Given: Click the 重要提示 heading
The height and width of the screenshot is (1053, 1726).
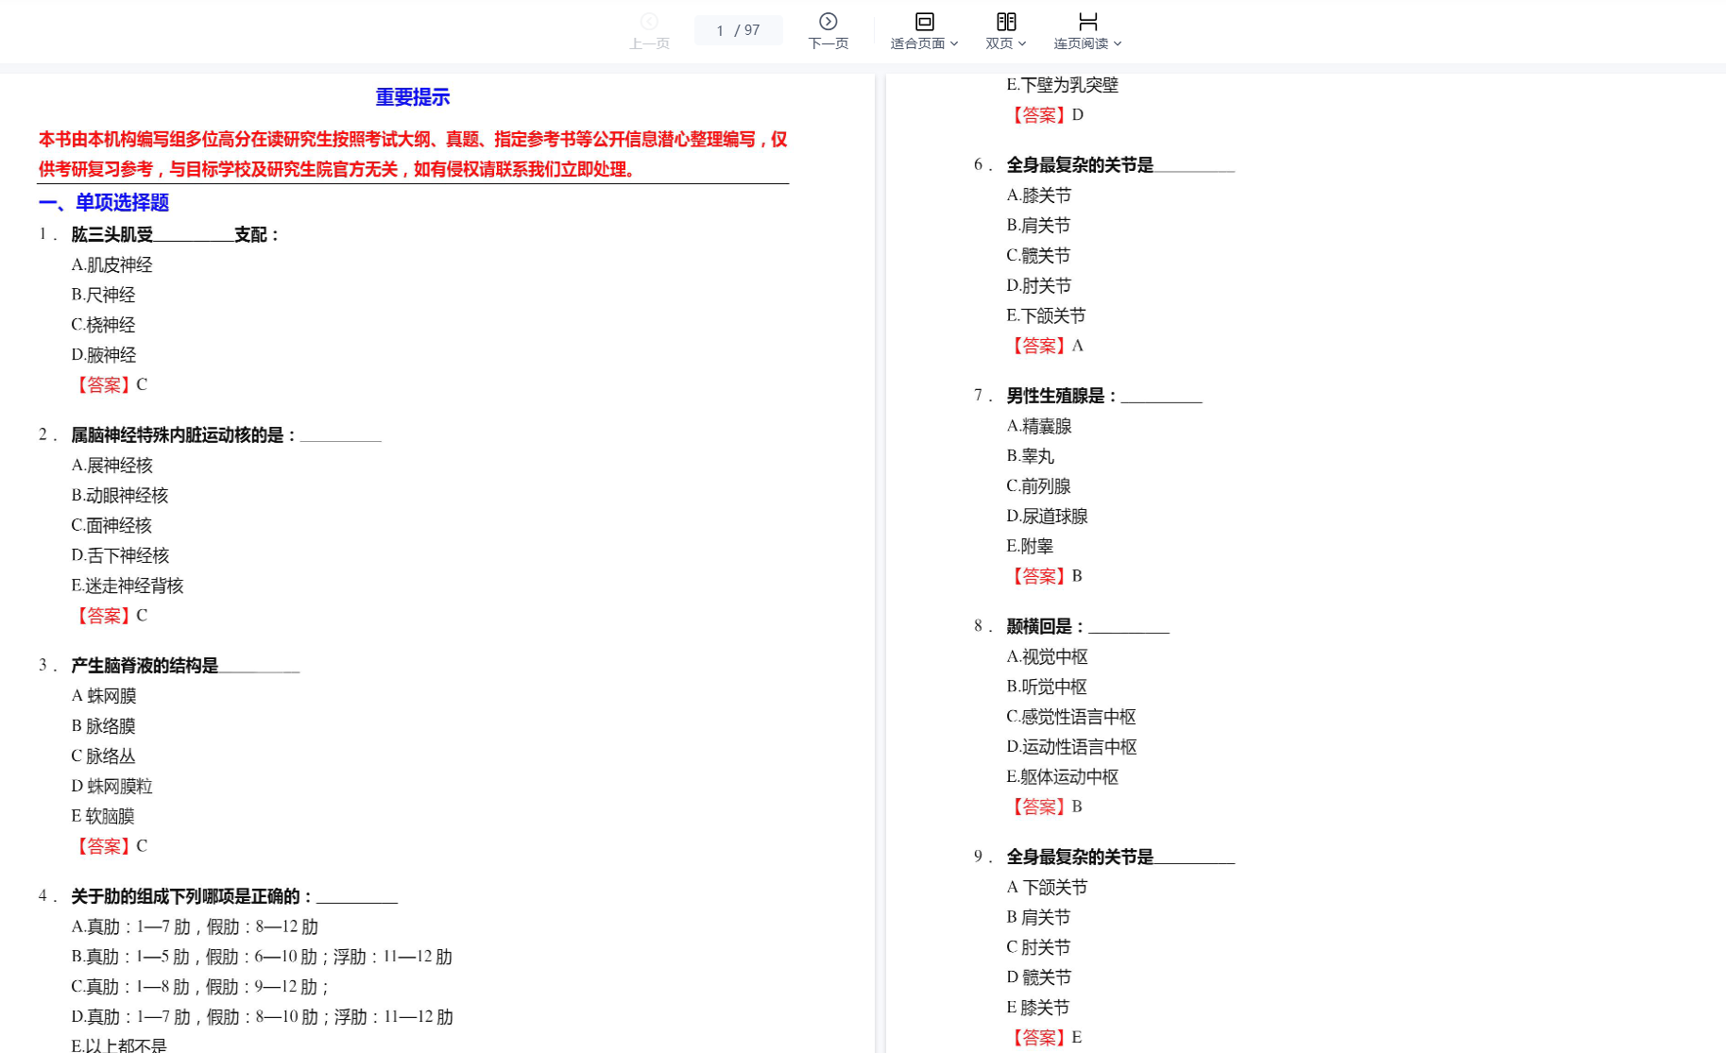Looking at the screenshot, I should pos(412,97).
